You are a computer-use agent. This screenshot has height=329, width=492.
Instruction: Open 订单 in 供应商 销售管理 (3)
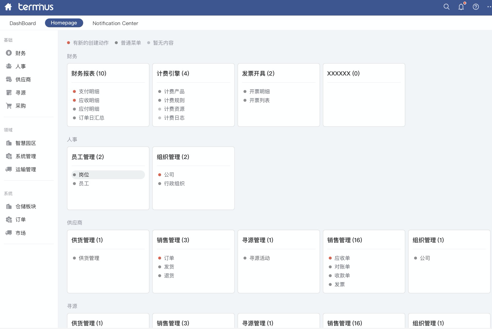(x=169, y=258)
